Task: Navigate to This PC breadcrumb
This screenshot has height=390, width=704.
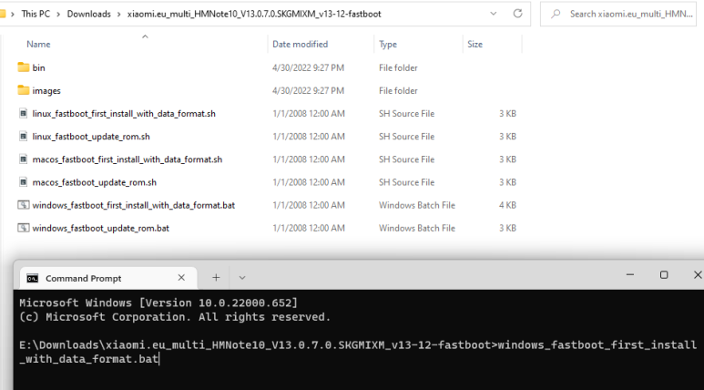Action: 36,14
